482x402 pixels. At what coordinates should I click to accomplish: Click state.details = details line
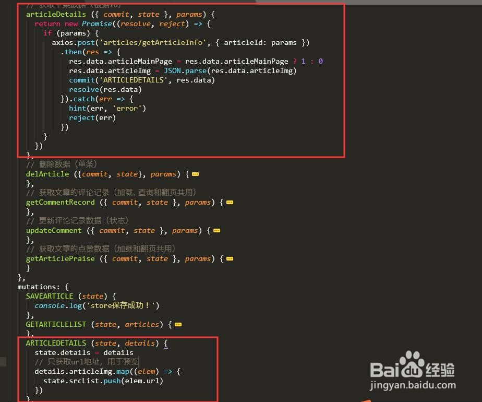pyautogui.click(x=84, y=353)
